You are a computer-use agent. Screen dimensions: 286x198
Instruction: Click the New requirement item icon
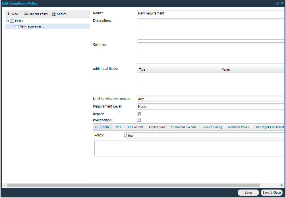pos(16,26)
